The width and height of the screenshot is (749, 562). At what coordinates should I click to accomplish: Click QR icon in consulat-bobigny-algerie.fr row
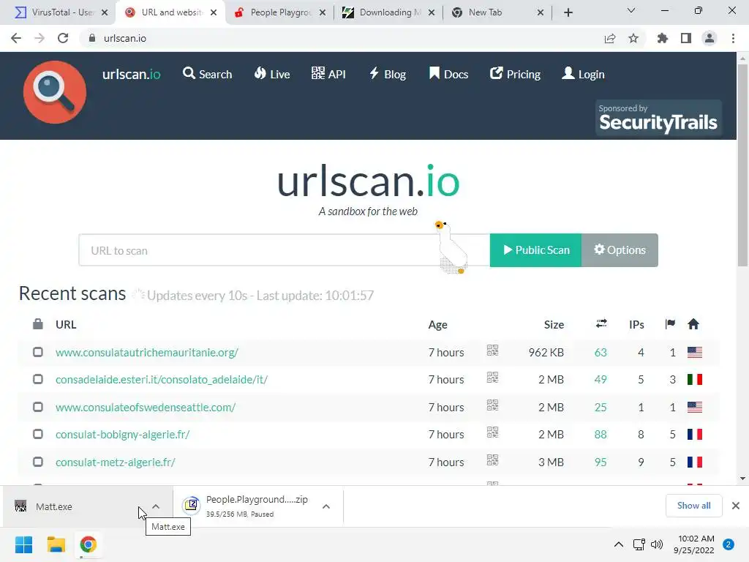coord(492,432)
